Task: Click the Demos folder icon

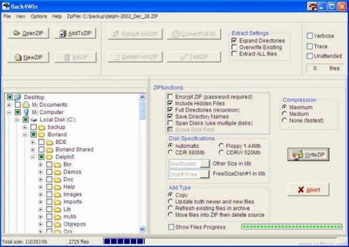Action: point(57,172)
